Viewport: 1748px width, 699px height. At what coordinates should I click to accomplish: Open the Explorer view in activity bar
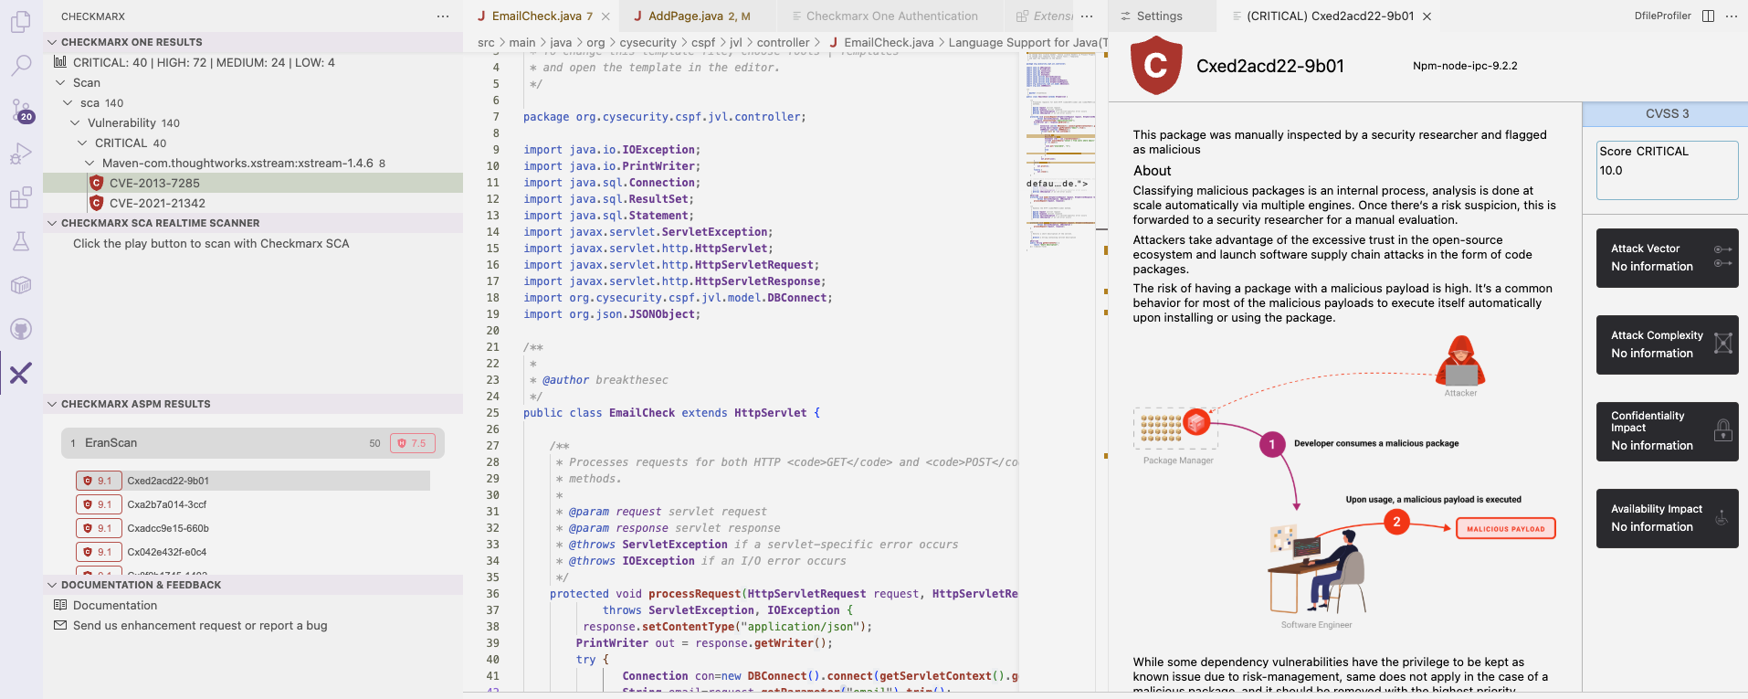pyautogui.click(x=20, y=21)
